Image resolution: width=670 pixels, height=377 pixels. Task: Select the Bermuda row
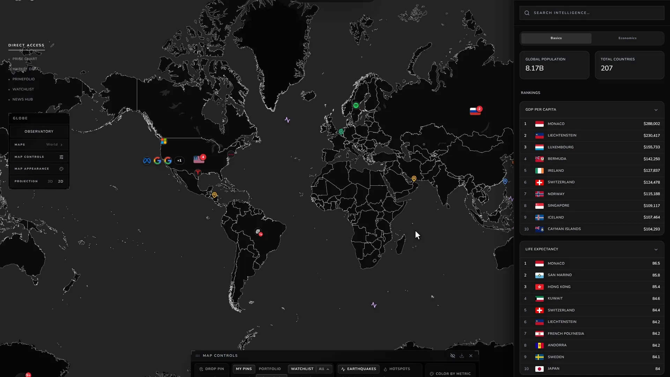[x=592, y=159]
